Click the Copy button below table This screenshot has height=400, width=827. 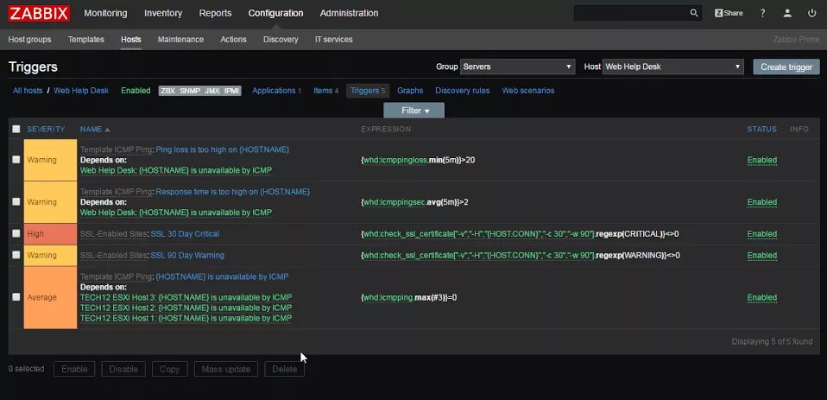(x=169, y=369)
